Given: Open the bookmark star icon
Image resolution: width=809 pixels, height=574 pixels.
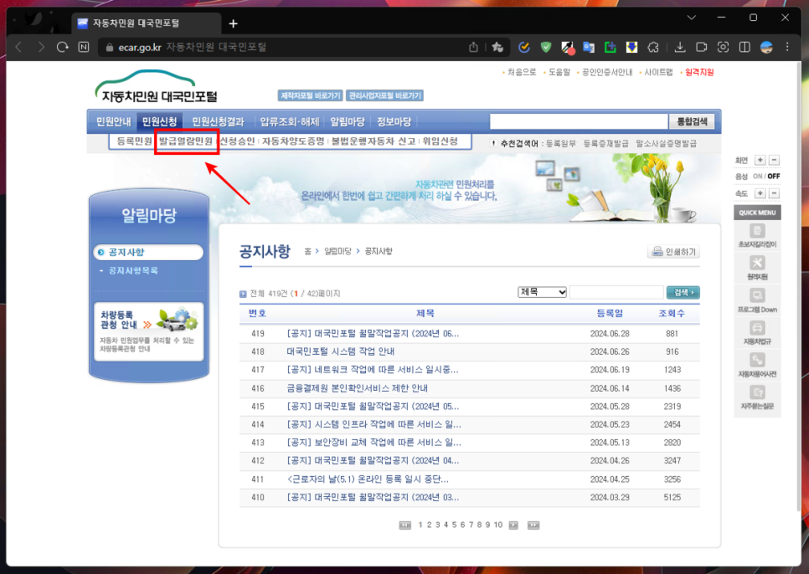Looking at the screenshot, I should [497, 48].
